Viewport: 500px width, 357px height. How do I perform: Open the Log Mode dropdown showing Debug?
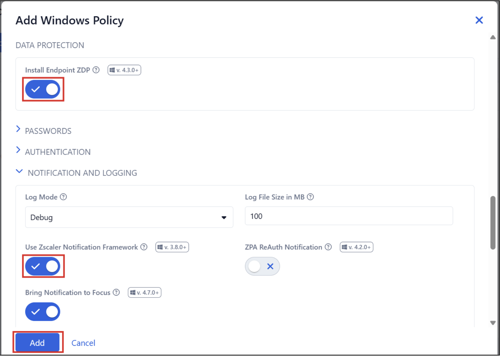[129, 217]
